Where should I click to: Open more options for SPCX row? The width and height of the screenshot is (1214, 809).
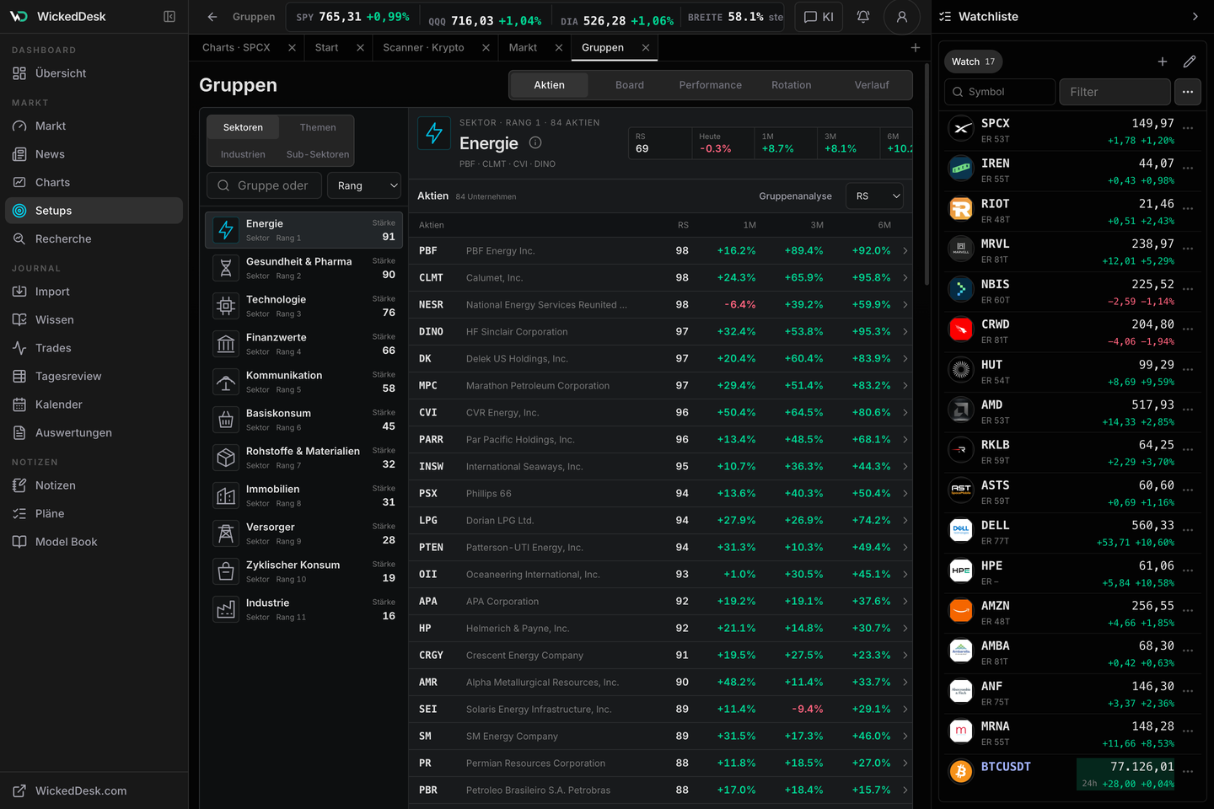tap(1188, 129)
